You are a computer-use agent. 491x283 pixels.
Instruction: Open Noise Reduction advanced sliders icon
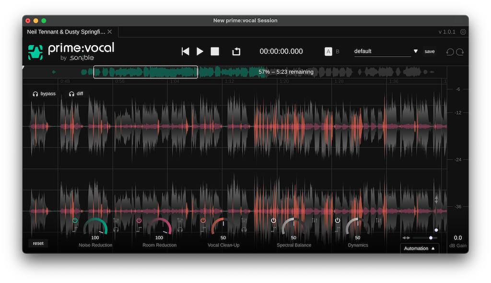116,221
